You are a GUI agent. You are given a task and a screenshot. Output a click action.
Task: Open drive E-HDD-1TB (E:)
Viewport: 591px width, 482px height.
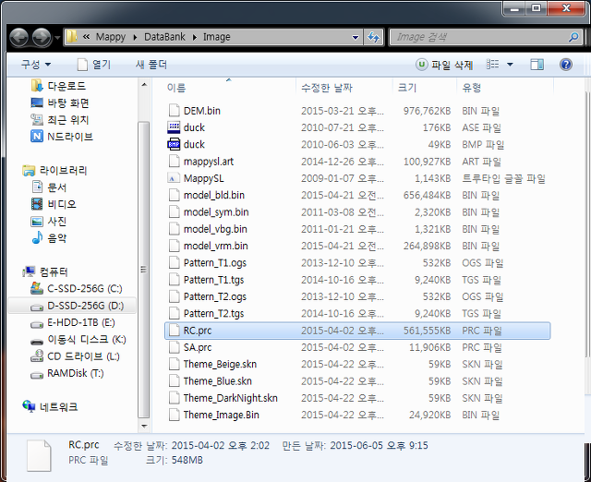(x=72, y=322)
